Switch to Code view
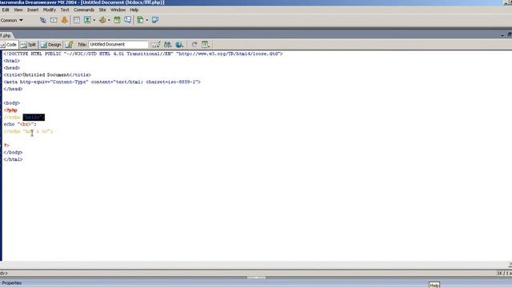Viewport: 512px width, 288px height. pos(9,45)
